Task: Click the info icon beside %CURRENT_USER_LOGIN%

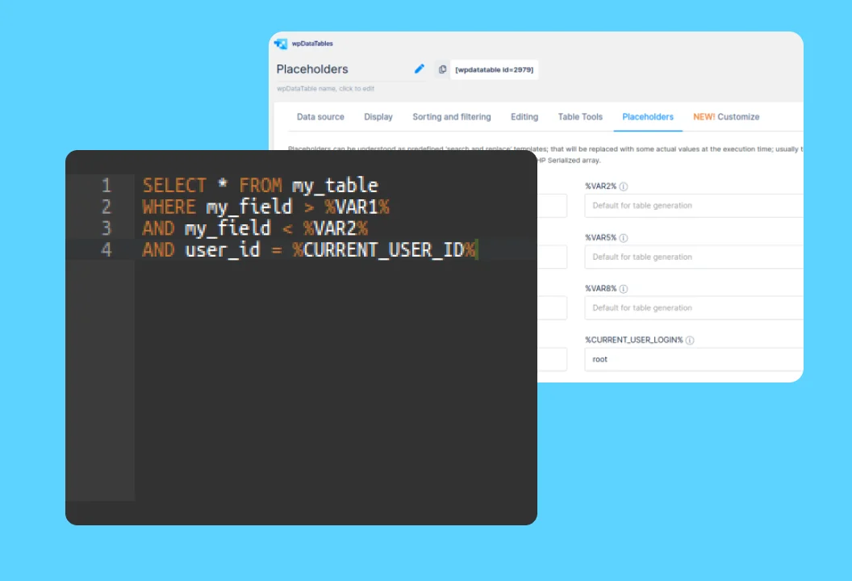Action: (690, 341)
